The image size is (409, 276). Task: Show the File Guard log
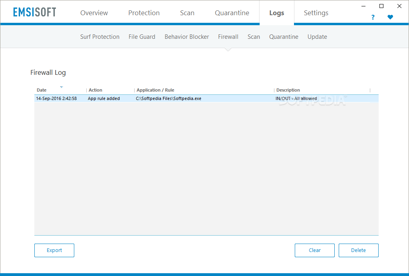click(x=142, y=37)
